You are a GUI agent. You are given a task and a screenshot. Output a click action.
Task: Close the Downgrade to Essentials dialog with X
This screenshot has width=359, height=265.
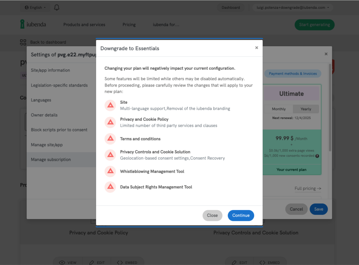click(256, 48)
